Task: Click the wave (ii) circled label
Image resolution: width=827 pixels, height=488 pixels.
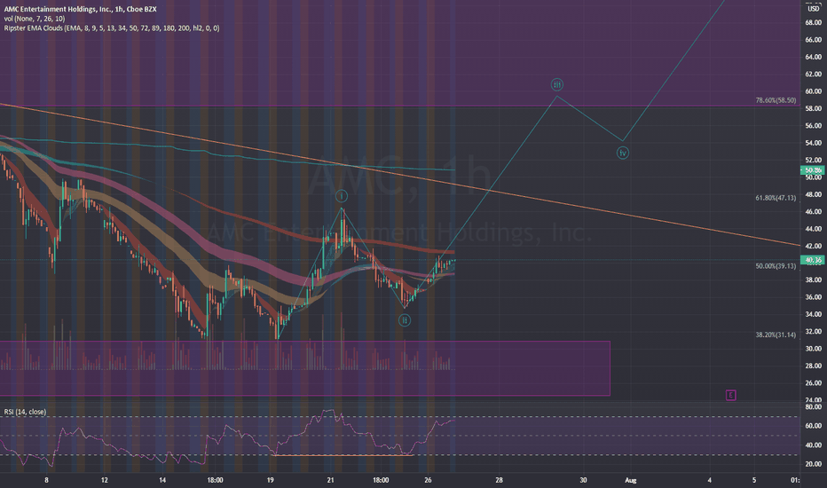Action: click(404, 320)
